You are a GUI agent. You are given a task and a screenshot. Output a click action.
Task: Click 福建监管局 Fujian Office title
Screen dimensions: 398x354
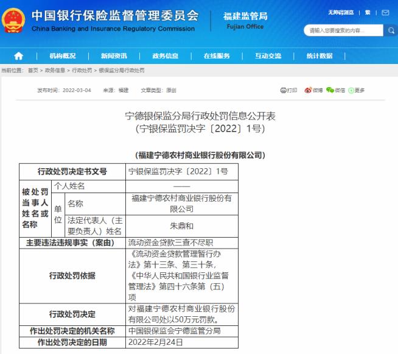[x=245, y=20]
